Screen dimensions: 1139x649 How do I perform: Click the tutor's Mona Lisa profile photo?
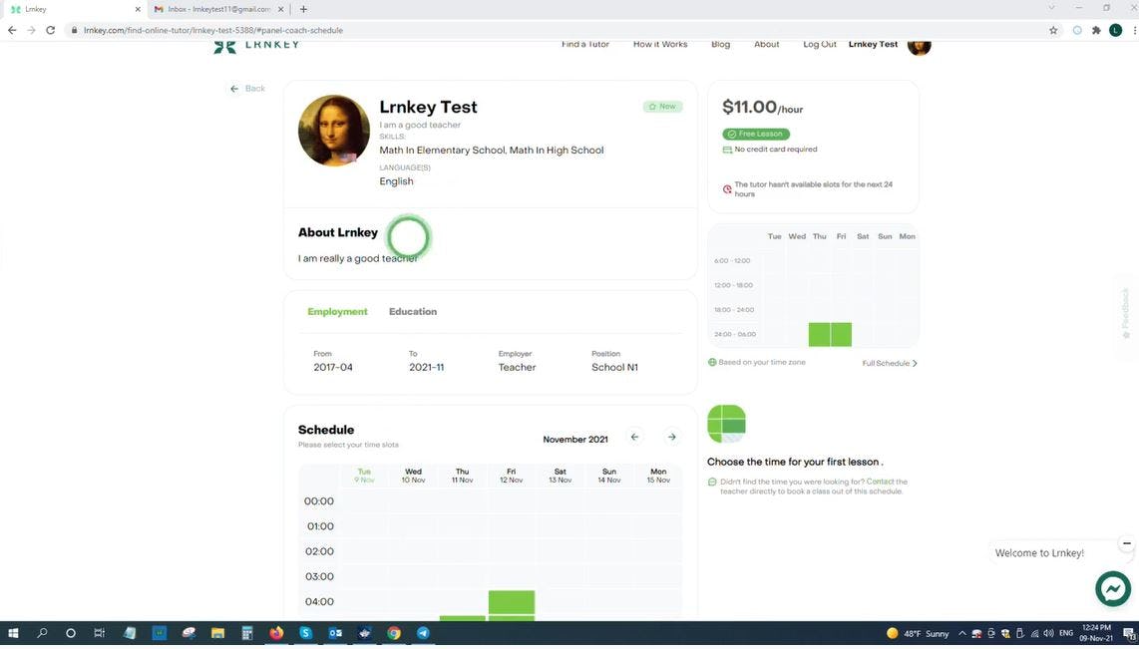(x=334, y=131)
